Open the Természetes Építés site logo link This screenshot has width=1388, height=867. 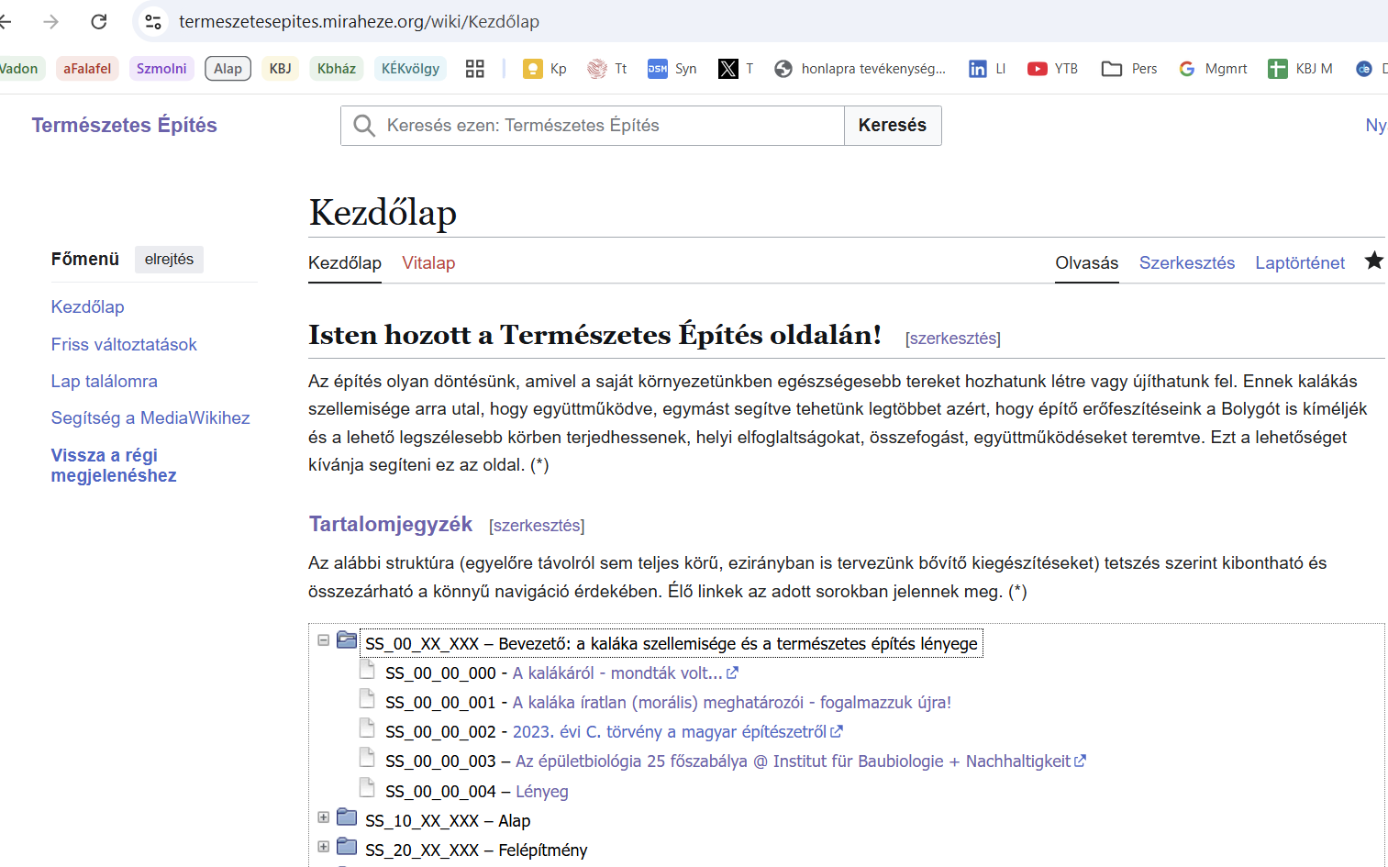[124, 126]
